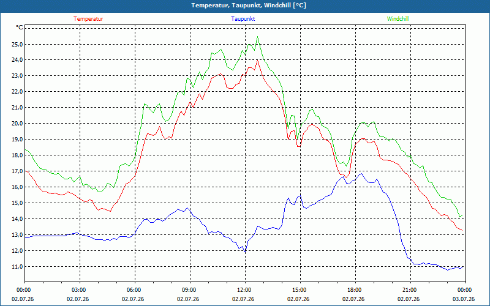Image resolution: width=490 pixels, height=306 pixels.
Task: Click the red Temperatur legend label
Action: [x=88, y=19]
